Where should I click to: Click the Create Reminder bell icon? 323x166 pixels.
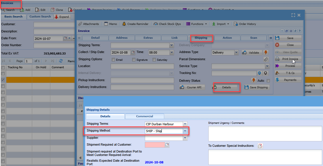pyautogui.click(x=124, y=24)
